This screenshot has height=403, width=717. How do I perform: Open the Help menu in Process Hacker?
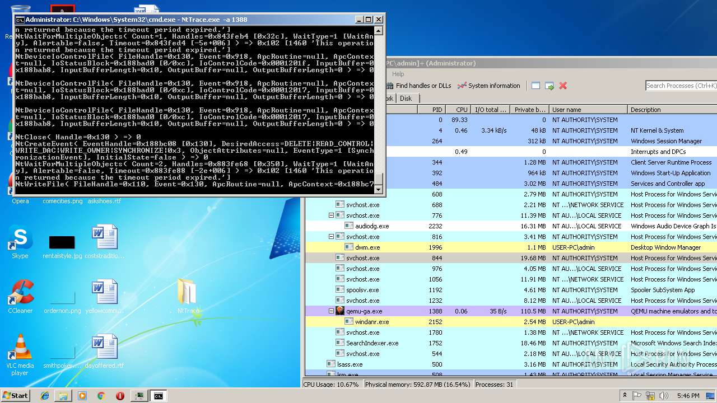point(398,74)
